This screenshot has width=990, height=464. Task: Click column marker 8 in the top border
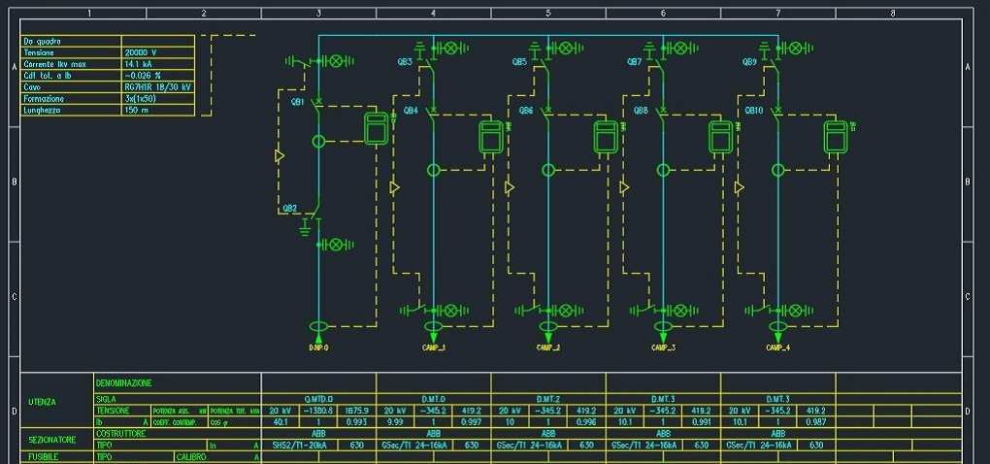coord(893,13)
